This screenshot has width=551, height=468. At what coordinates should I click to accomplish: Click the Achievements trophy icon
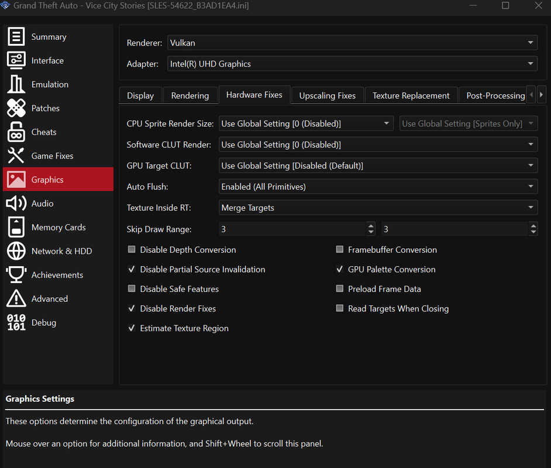tap(16, 275)
